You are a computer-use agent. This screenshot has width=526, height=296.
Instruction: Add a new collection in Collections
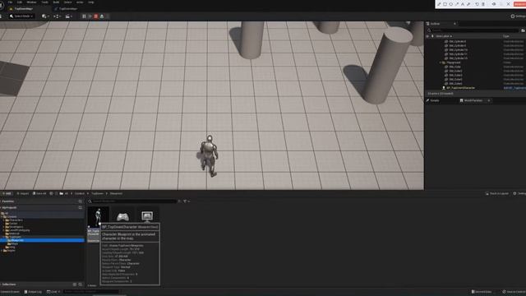pyautogui.click(x=75, y=284)
